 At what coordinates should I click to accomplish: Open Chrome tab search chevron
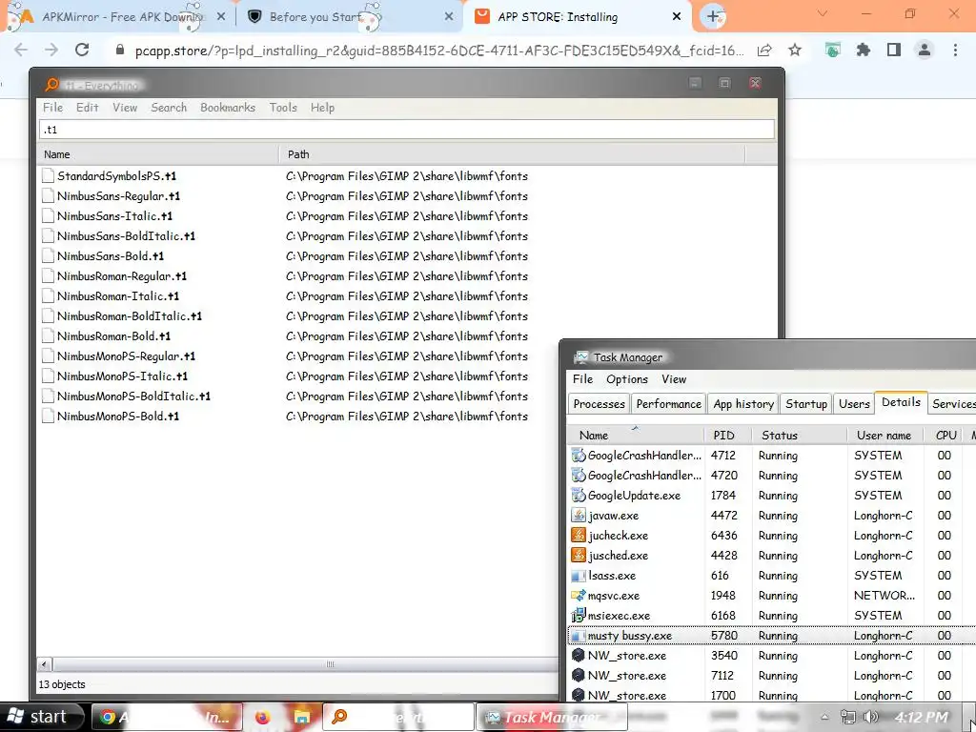tap(823, 13)
